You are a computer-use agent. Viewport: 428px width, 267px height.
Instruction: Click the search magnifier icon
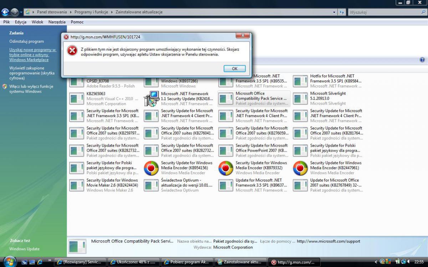pyautogui.click(x=423, y=12)
